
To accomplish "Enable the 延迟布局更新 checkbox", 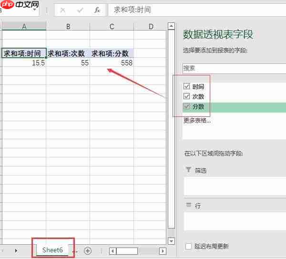I will pyautogui.click(x=188, y=246).
